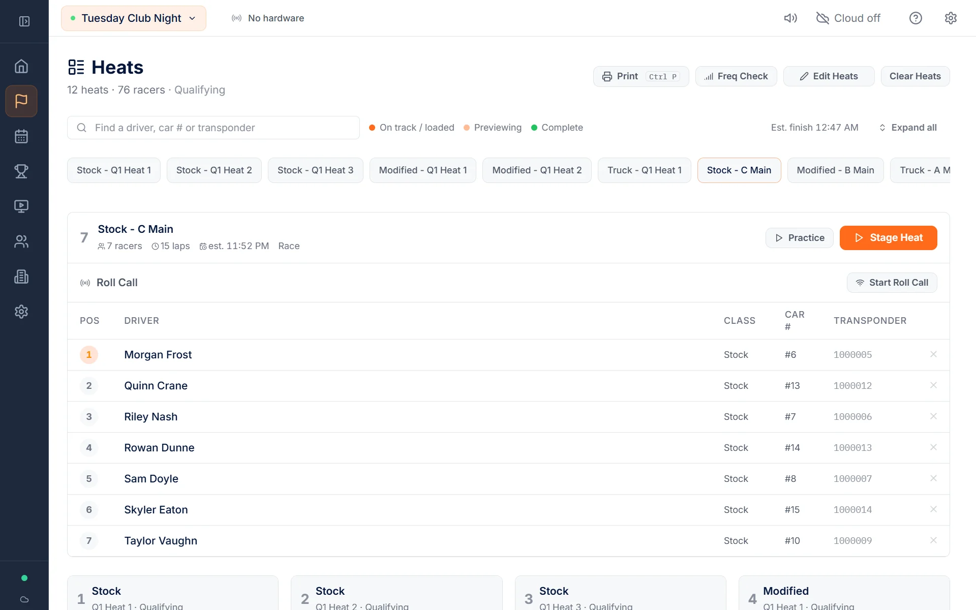Click the Clear Heats button
The image size is (976, 610).
click(x=915, y=76)
